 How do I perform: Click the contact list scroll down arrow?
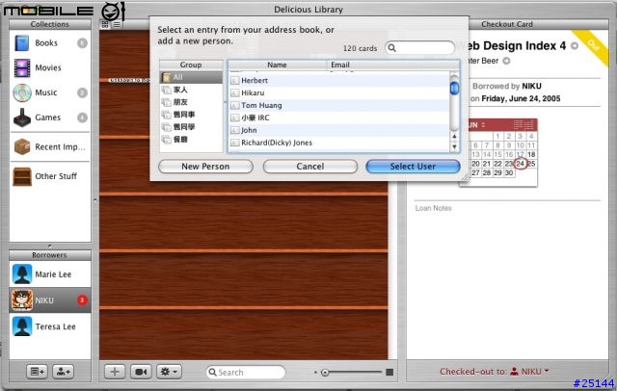click(x=454, y=147)
